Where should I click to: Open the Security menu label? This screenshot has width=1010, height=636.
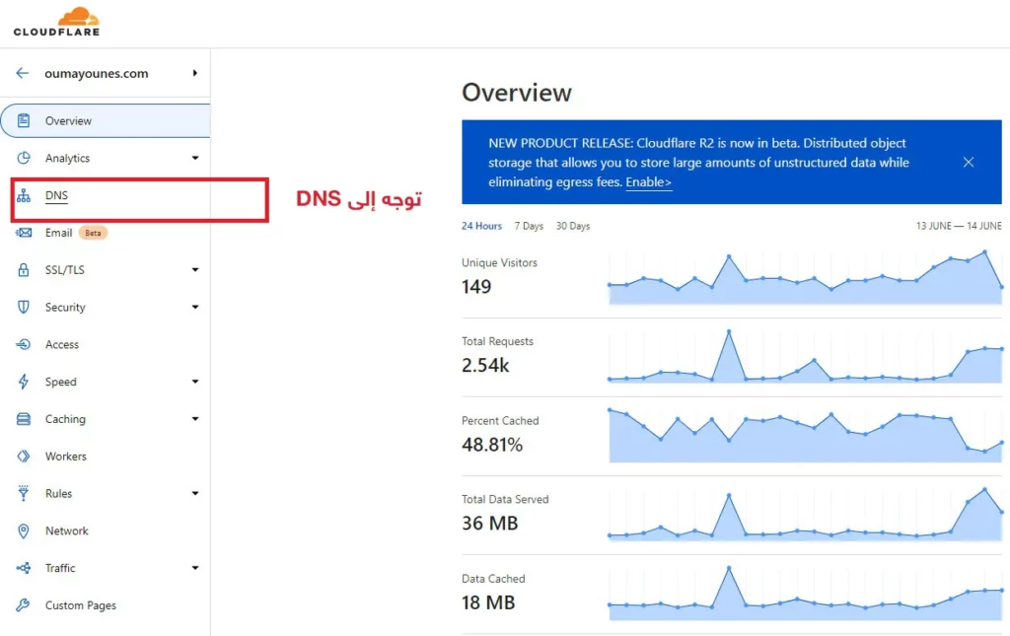tap(65, 307)
